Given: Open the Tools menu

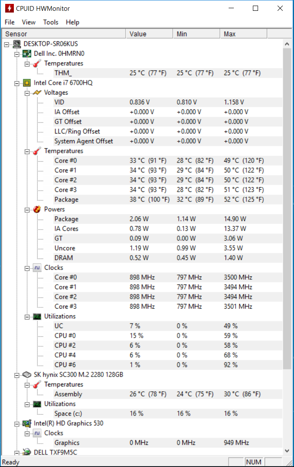Looking at the screenshot, I should point(51,22).
